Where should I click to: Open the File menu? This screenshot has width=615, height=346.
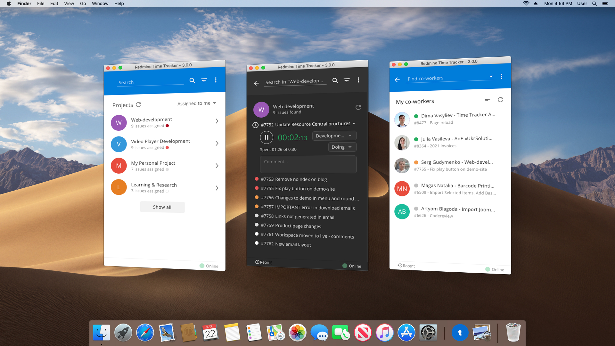click(x=41, y=4)
